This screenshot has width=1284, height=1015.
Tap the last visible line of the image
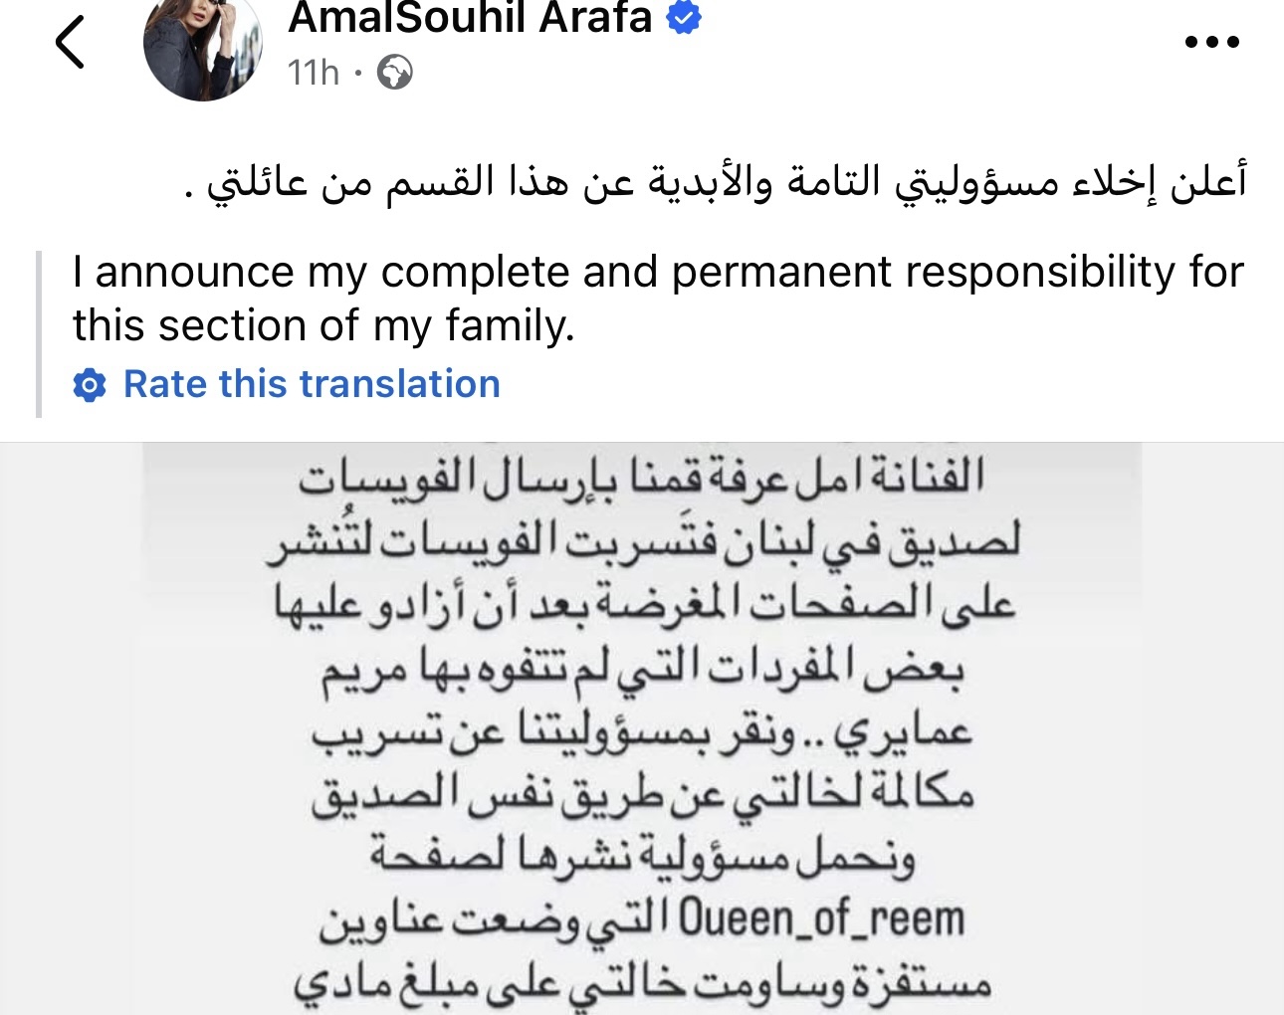point(642,983)
